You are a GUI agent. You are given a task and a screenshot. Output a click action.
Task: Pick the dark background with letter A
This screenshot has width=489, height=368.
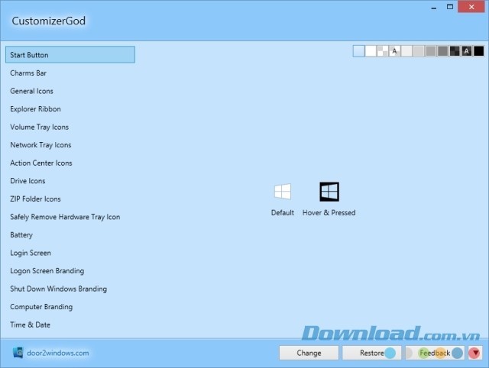(x=467, y=51)
